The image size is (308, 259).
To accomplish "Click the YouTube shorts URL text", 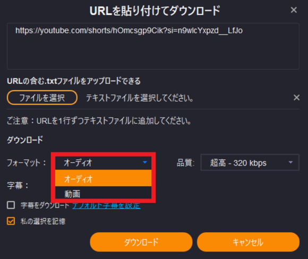I will (129, 31).
